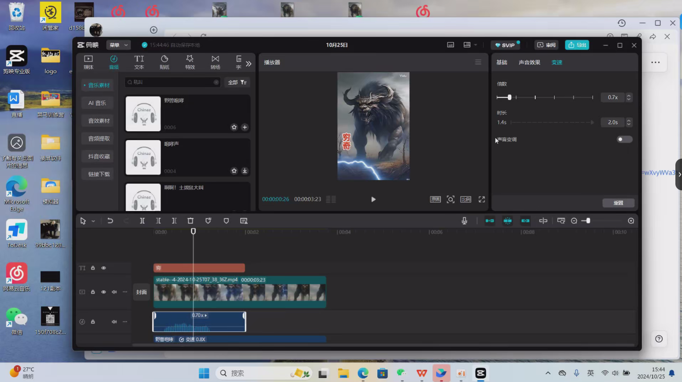Favorite the 野兽咆哮 sound with star
The image size is (682, 382).
[234, 127]
